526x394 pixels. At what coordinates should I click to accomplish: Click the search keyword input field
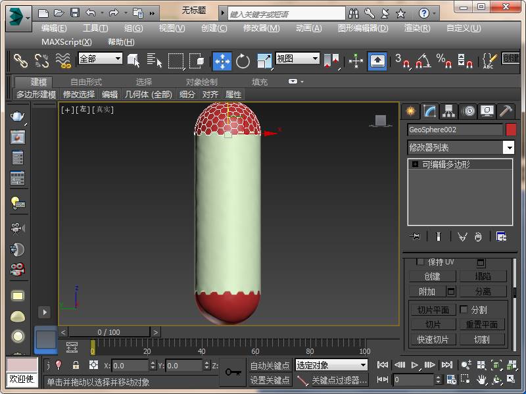point(287,14)
